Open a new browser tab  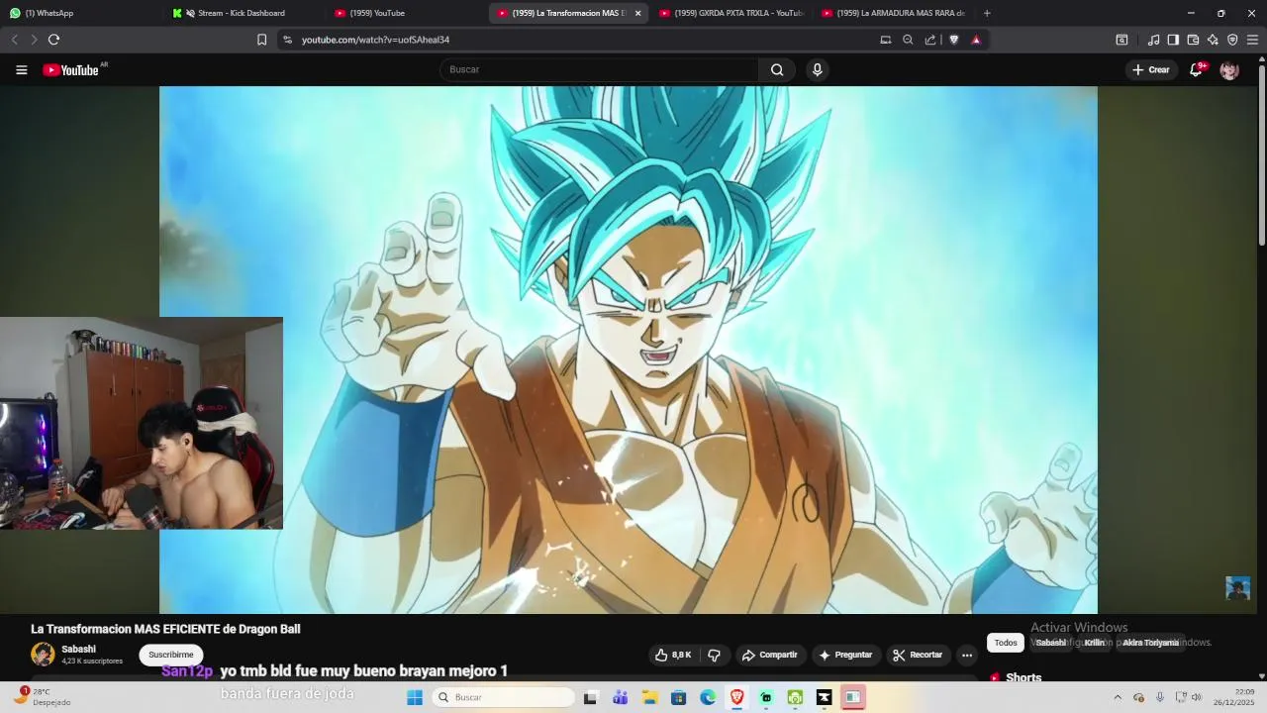tap(987, 13)
